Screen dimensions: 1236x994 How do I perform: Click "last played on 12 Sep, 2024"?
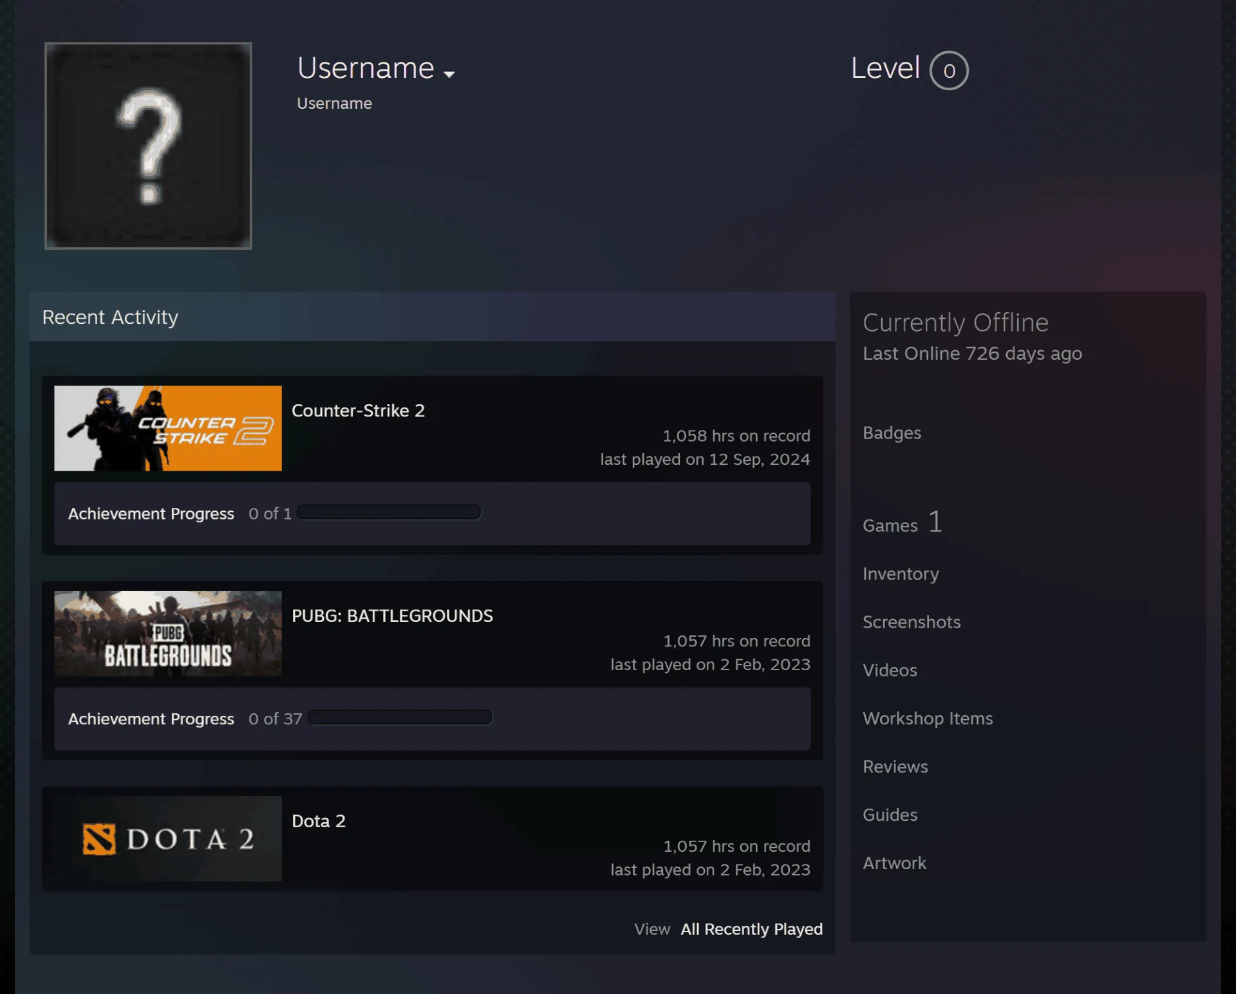705,459
